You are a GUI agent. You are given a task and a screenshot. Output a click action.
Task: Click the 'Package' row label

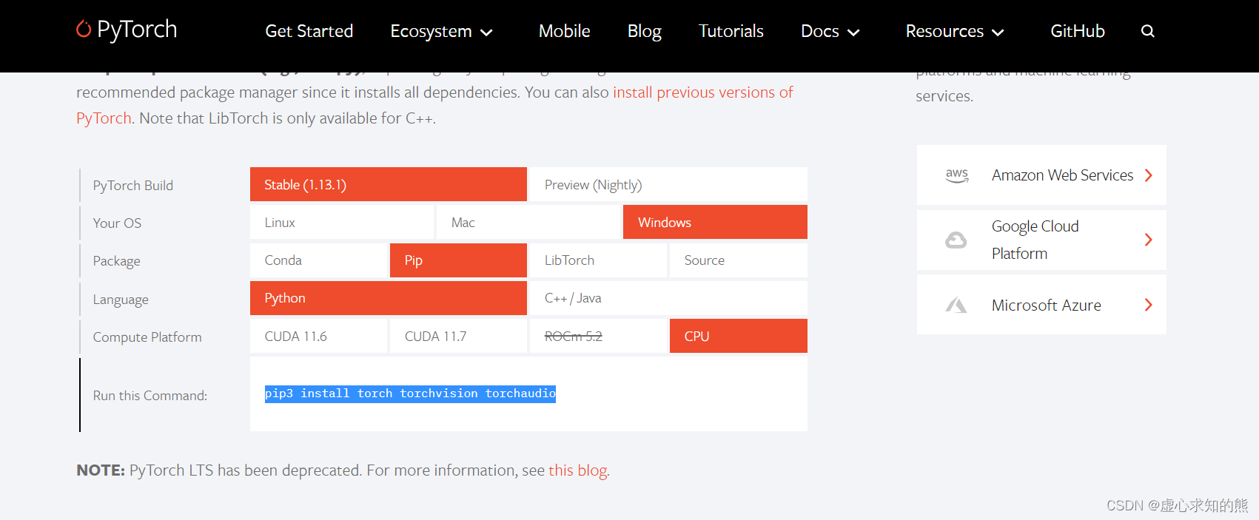[x=116, y=261]
